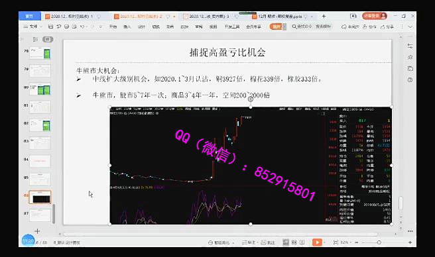Add new slide with plus icon

click(x=37, y=231)
